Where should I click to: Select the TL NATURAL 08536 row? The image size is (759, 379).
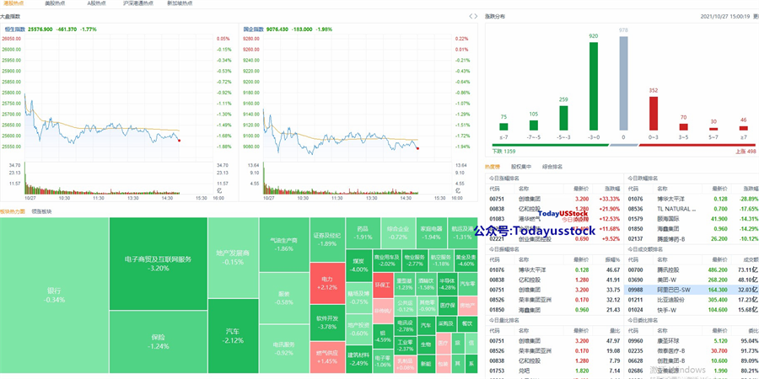(x=692, y=209)
